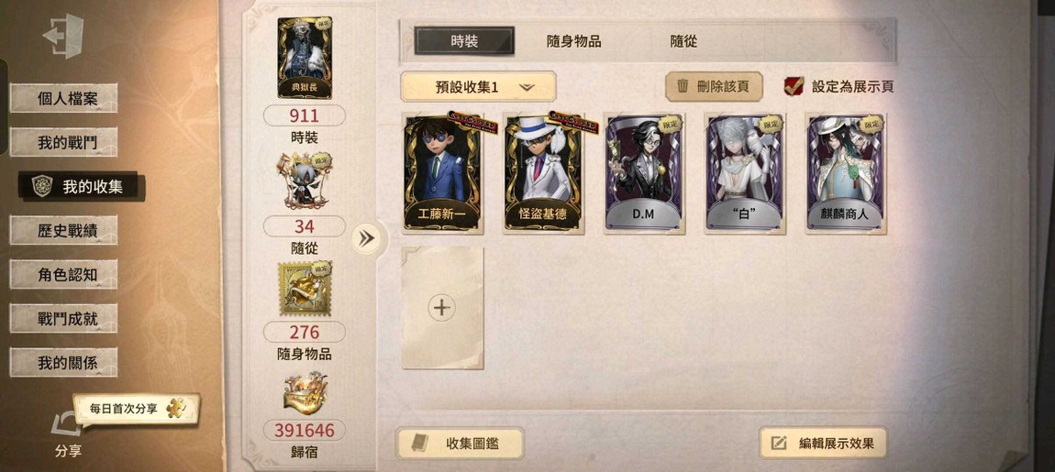Click the puzzle piece on 每日首次分享

click(177, 408)
